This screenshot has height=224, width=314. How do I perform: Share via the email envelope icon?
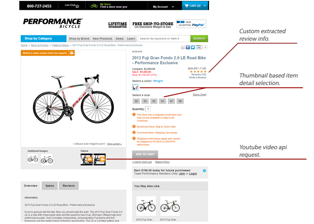click(x=183, y=47)
